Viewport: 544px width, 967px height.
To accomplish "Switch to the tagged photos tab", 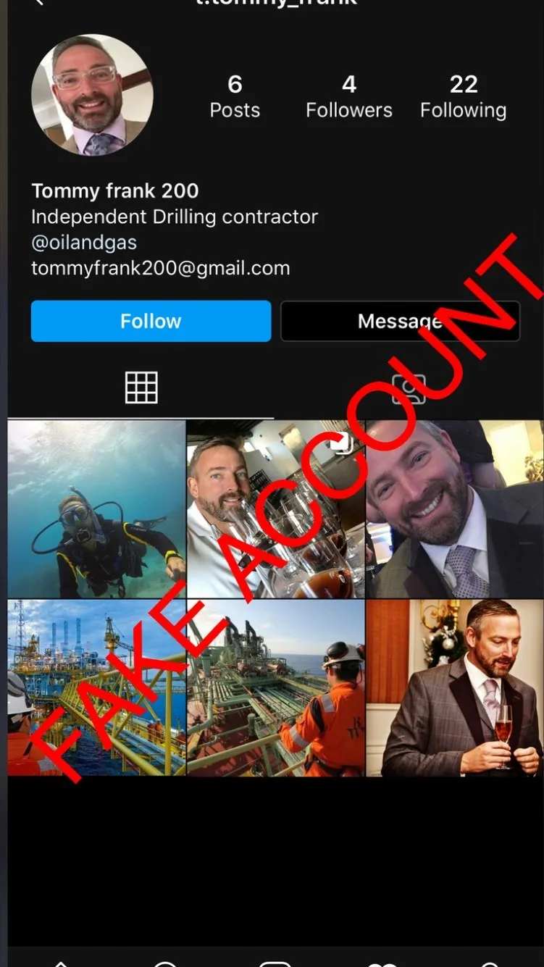I will coord(409,389).
